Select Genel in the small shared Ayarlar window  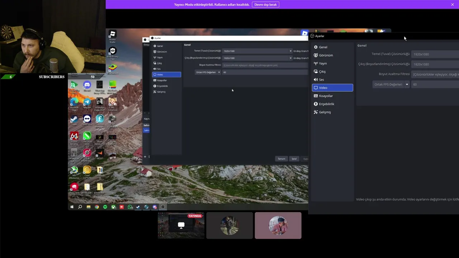point(166,46)
